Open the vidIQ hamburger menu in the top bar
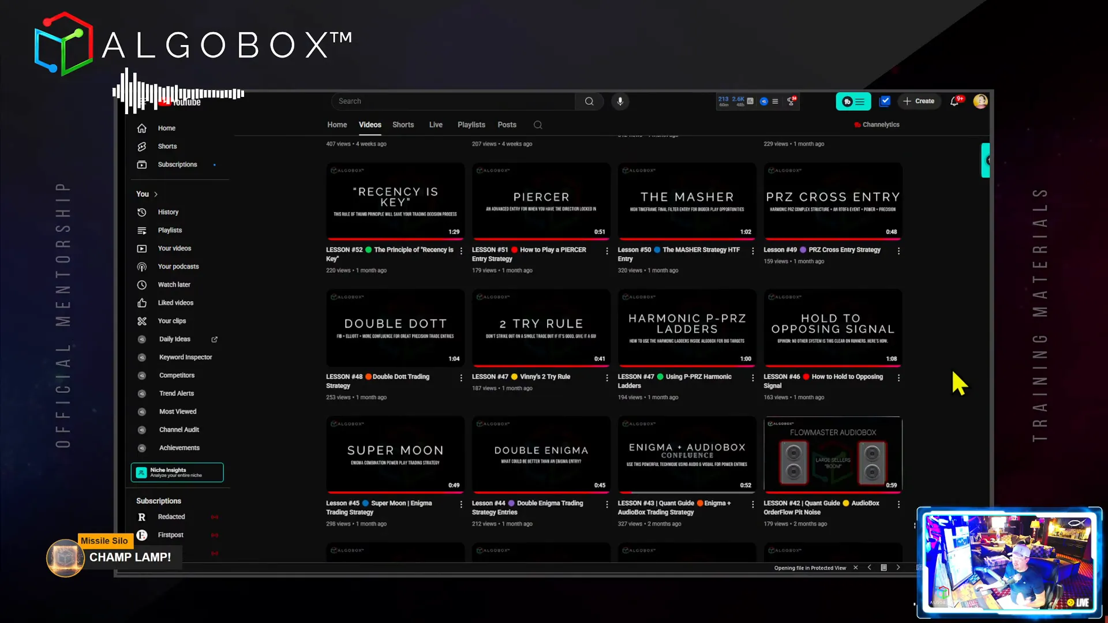This screenshot has height=623, width=1108. point(775,102)
